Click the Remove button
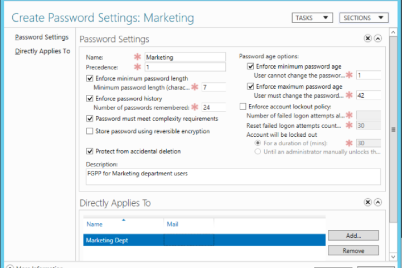 point(353,251)
